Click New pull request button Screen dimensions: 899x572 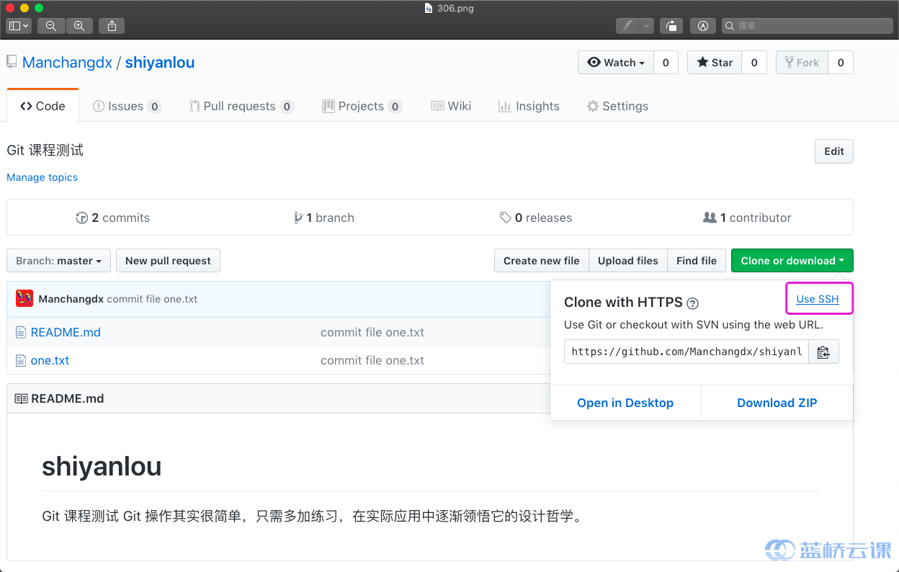coord(168,261)
